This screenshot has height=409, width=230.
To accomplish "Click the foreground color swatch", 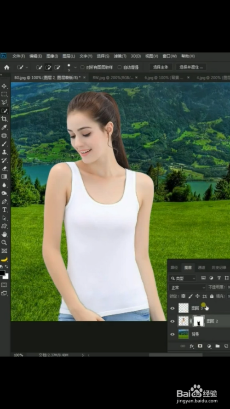I will click(2, 273).
